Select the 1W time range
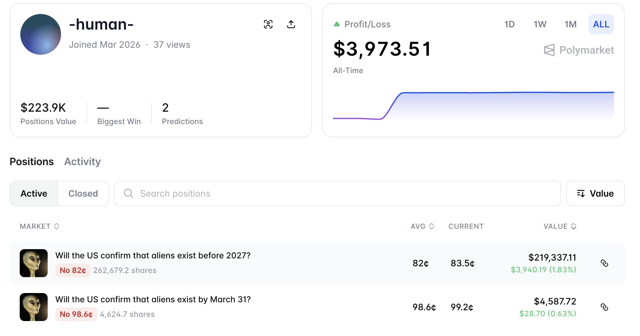This screenshot has width=640, height=336. pos(540,24)
